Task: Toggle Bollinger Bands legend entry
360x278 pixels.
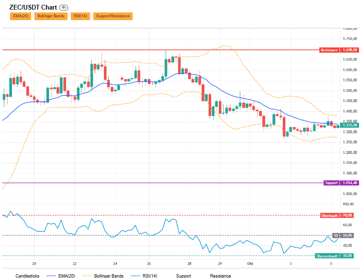Action: (x=103, y=276)
